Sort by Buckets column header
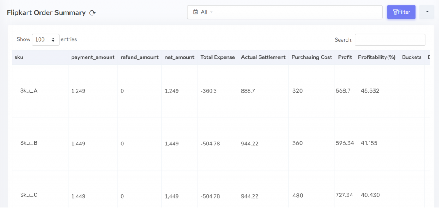The width and height of the screenshot is (439, 208). [x=412, y=57]
